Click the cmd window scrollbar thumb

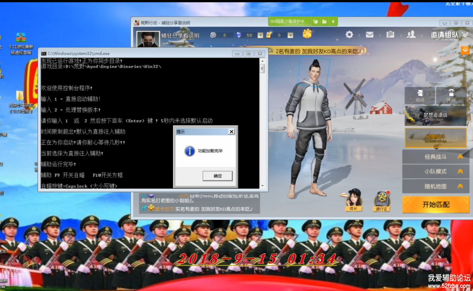click(x=262, y=68)
